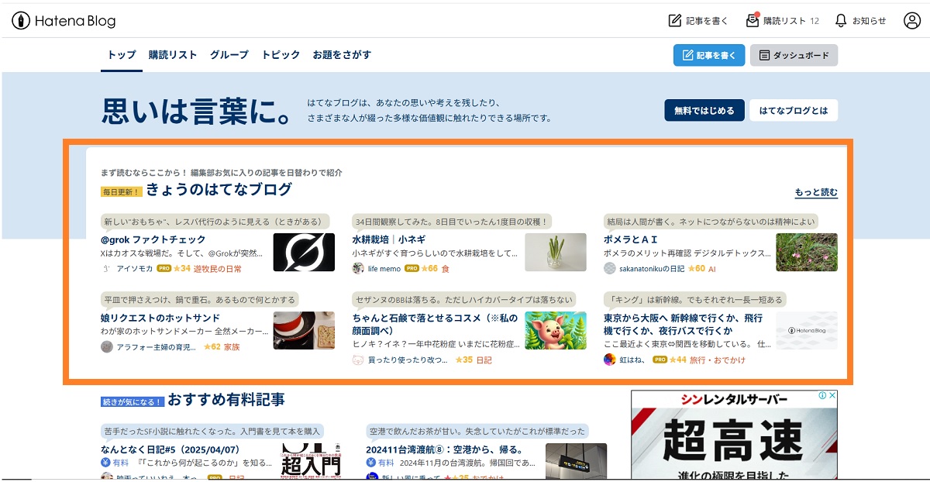Click the green onion thumbnail image

pos(556,252)
